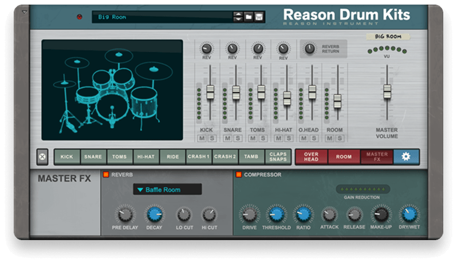Click the O.HEAD volume fader
Image resolution: width=457 pixels, height=263 pixels.
(312, 92)
